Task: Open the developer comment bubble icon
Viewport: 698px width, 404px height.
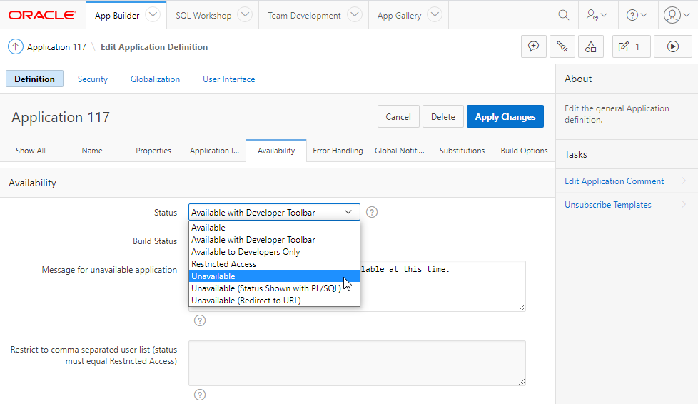Action: point(533,46)
